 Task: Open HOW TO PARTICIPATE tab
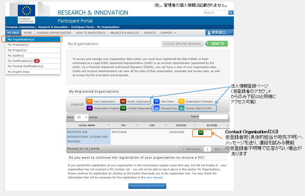pyautogui.click(x=91, y=33)
